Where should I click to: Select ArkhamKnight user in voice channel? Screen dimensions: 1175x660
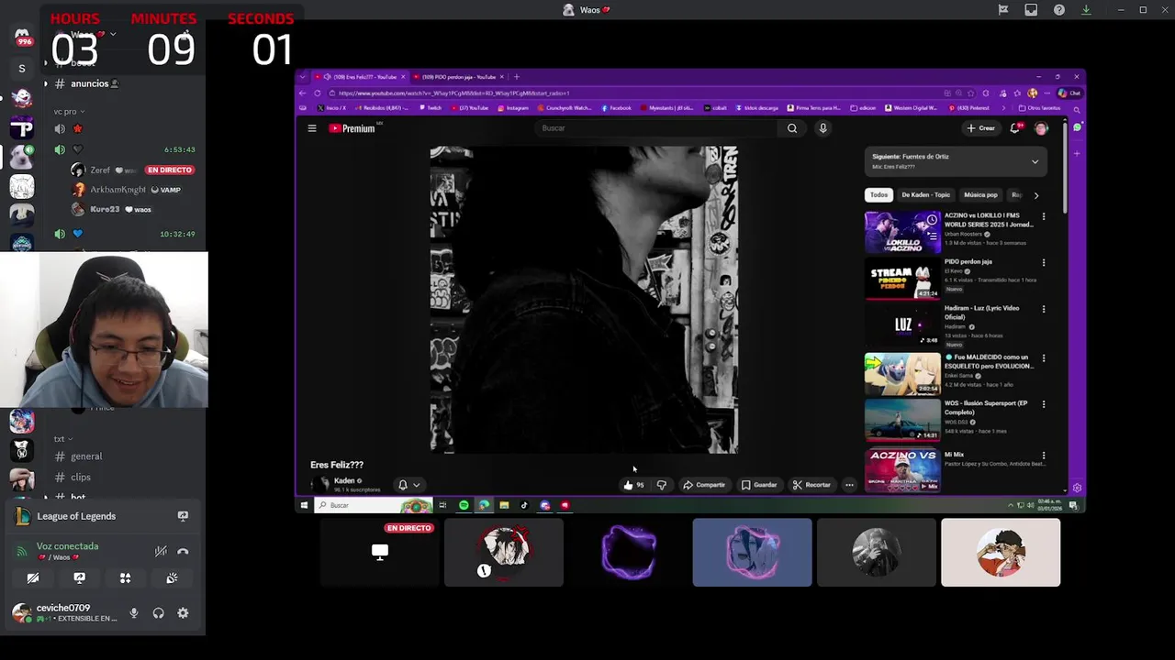coord(117,190)
